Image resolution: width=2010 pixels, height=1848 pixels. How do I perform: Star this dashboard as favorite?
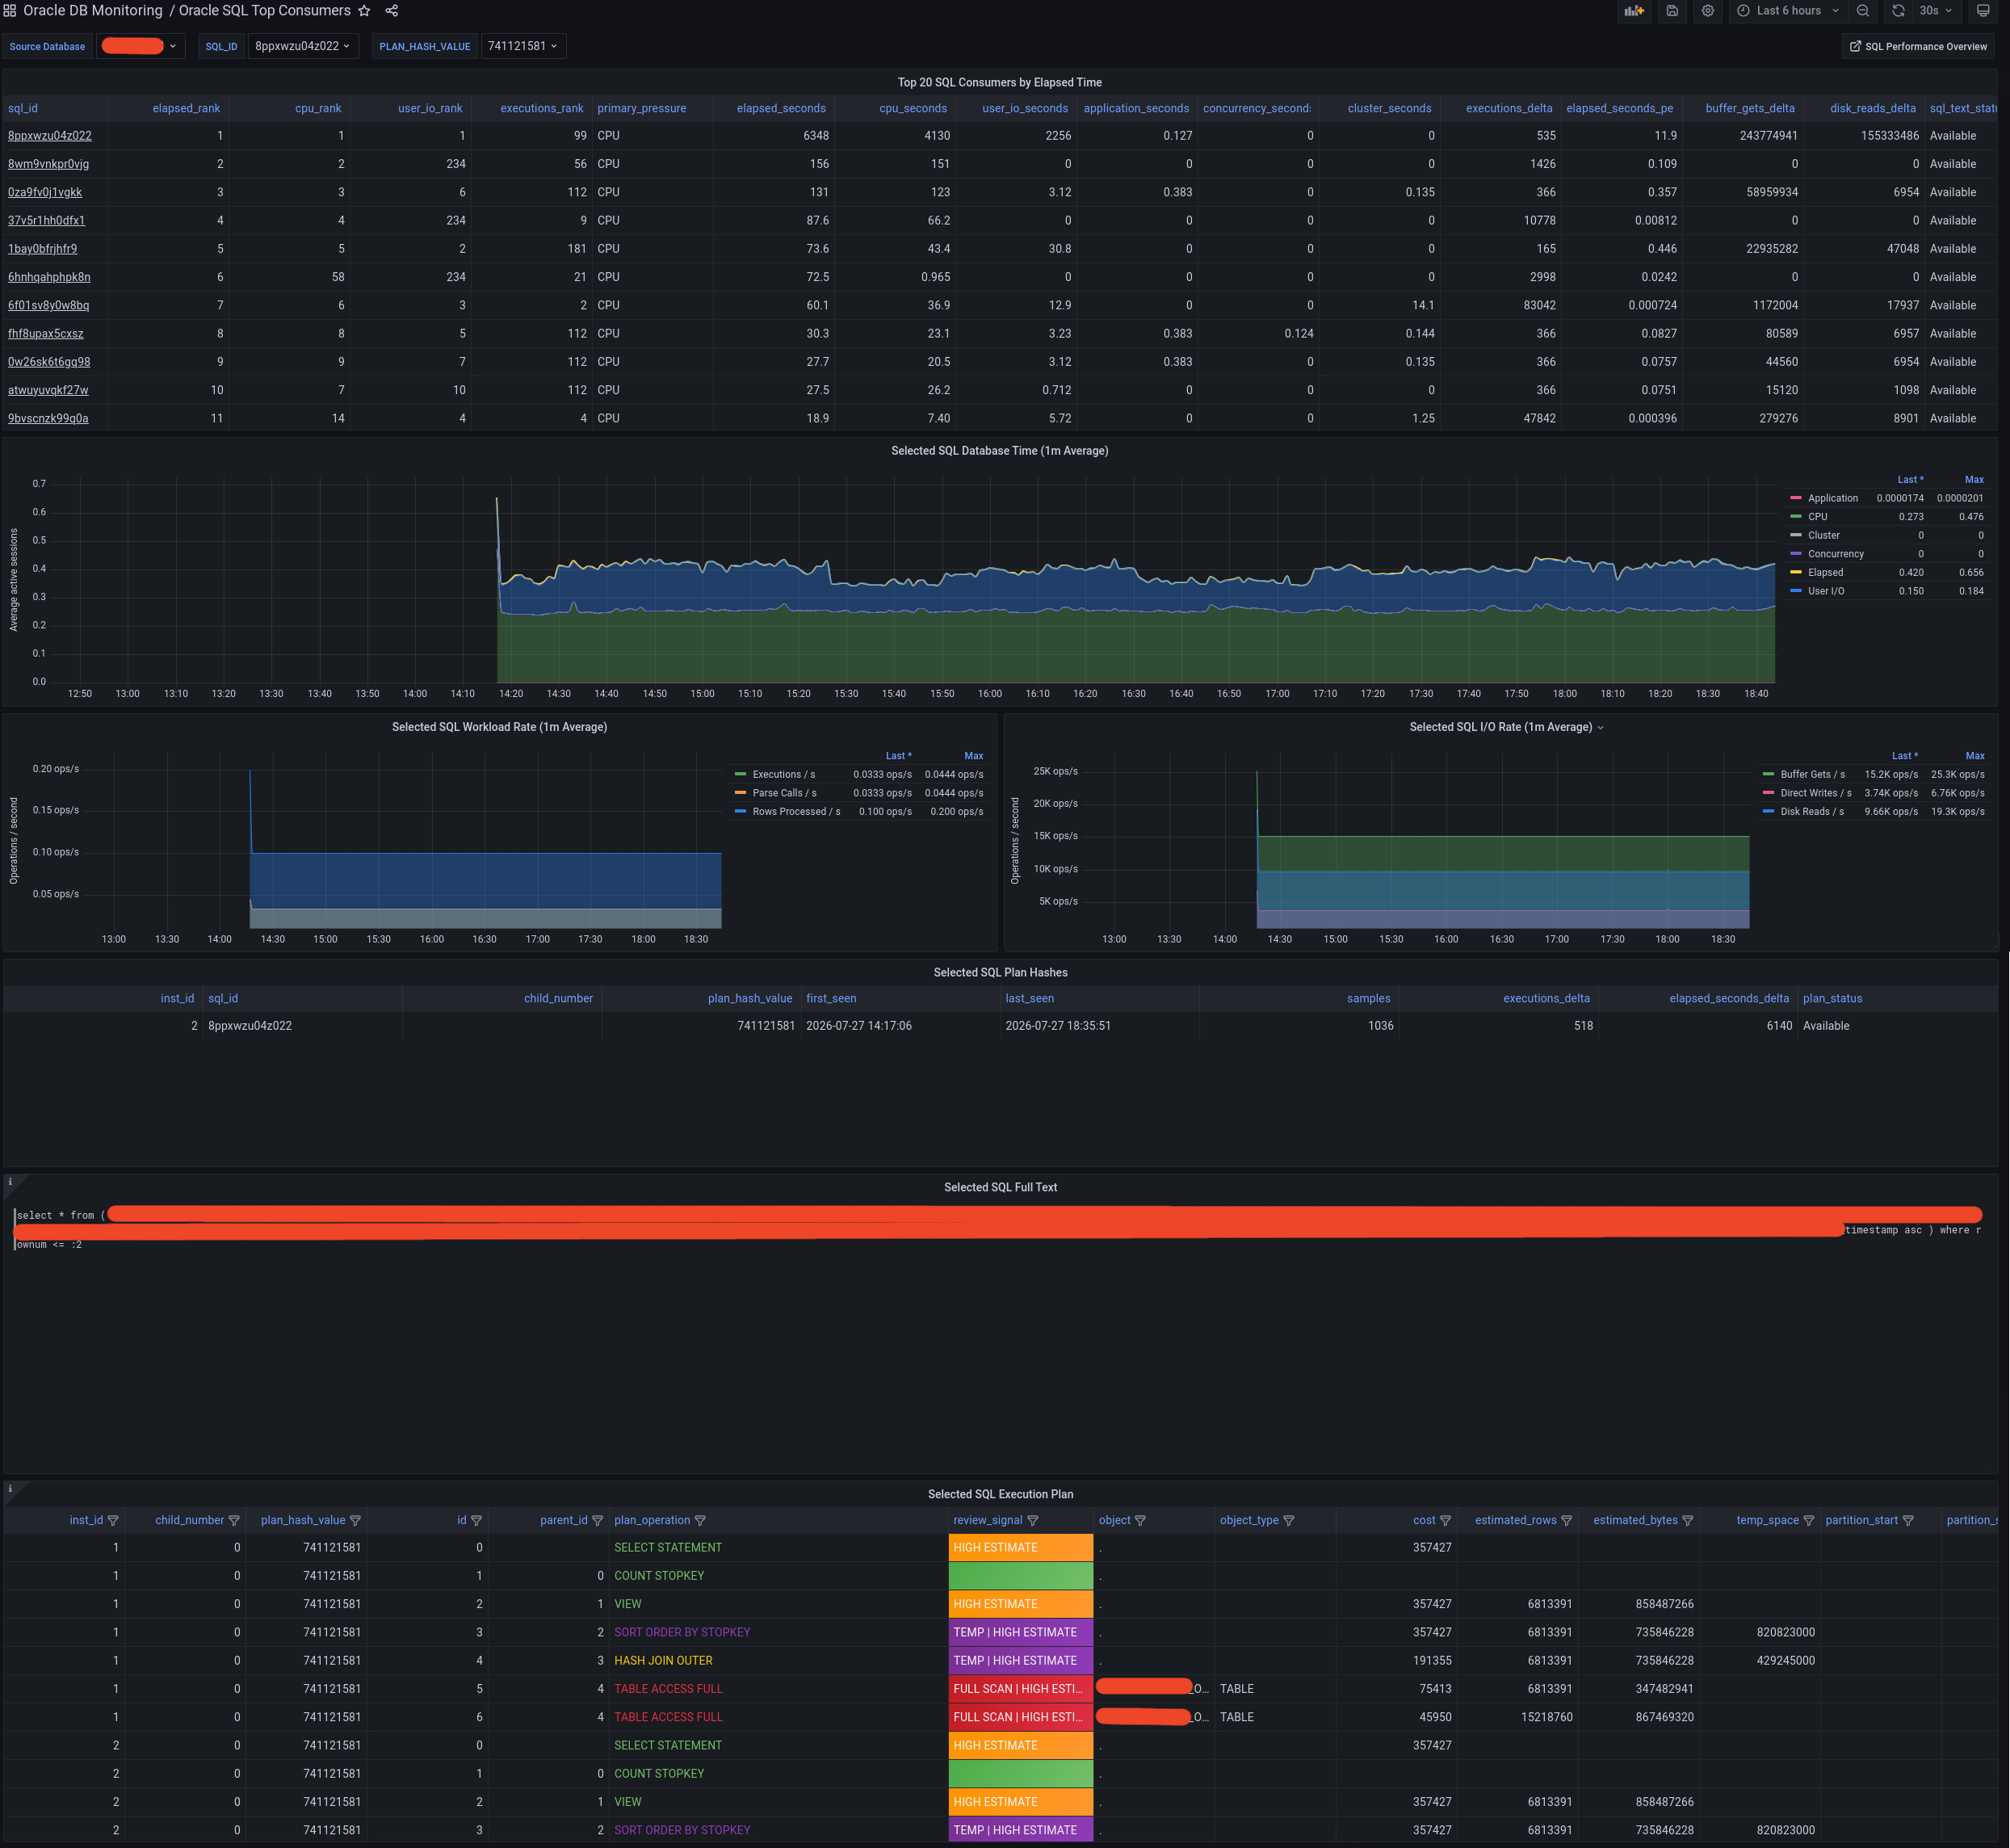(364, 11)
